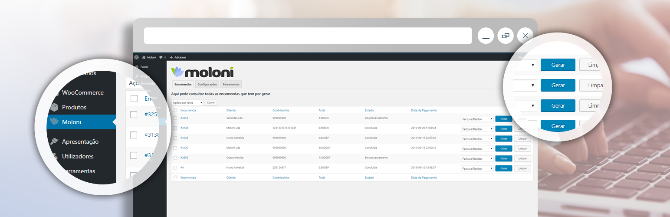
Task: Click the browser window close X icon
Action: click(x=525, y=36)
